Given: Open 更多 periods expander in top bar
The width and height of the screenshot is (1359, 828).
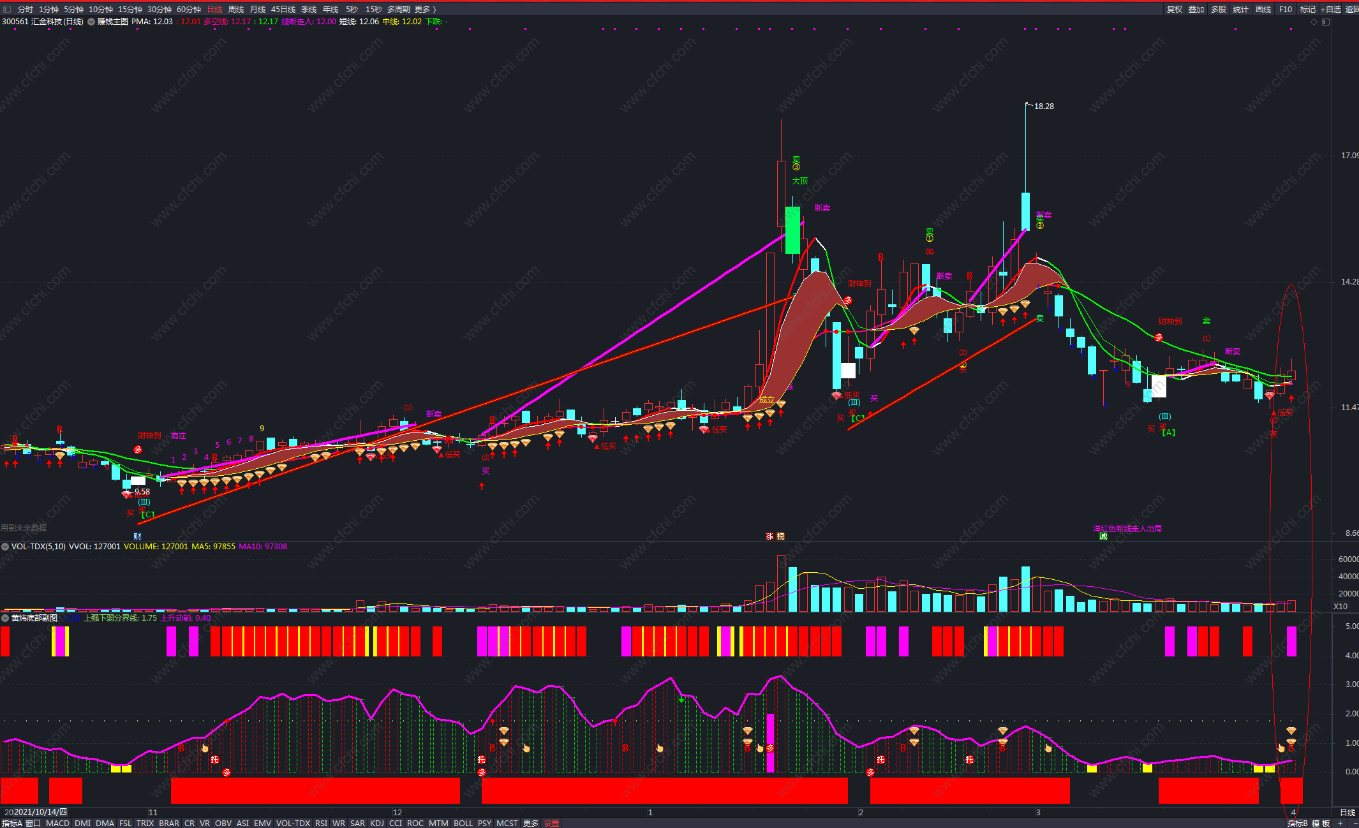Looking at the screenshot, I should pyautogui.click(x=426, y=10).
